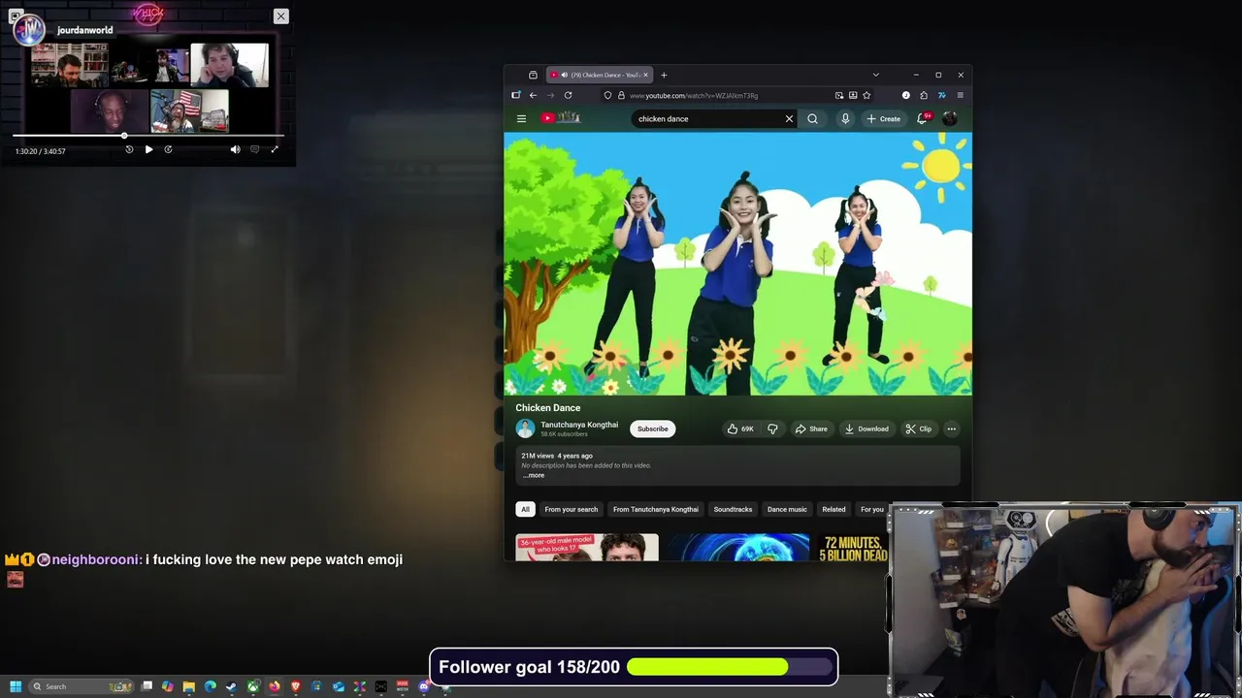Select the Soundtracks chip
1242x698 pixels.
click(733, 509)
